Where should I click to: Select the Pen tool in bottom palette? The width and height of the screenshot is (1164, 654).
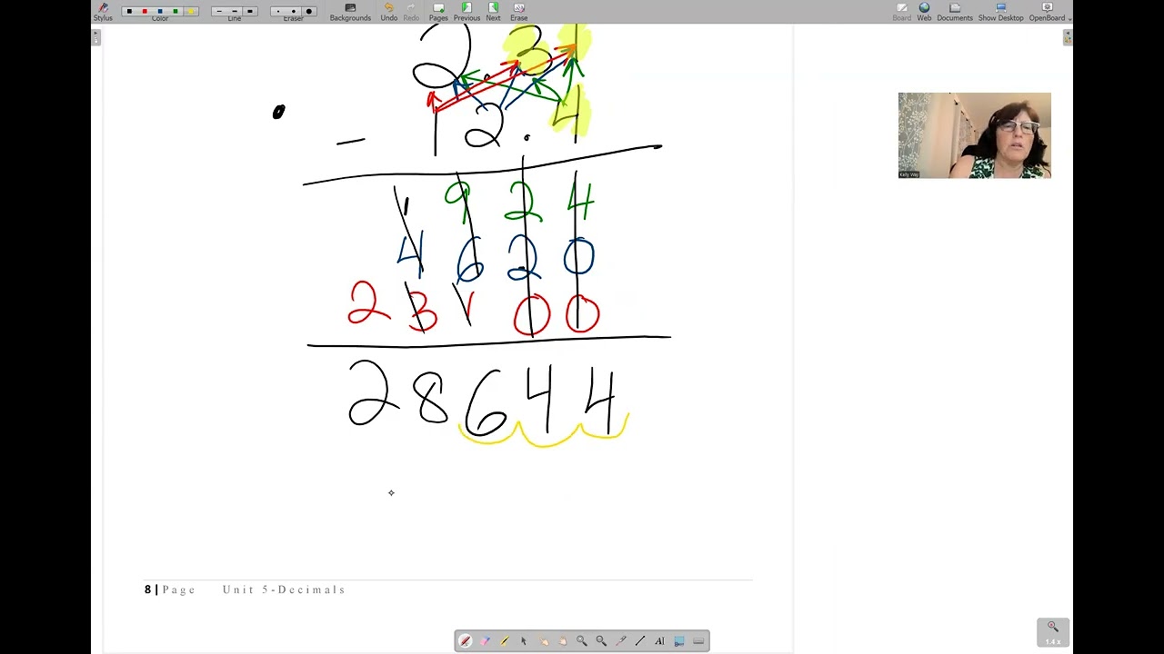(466, 641)
